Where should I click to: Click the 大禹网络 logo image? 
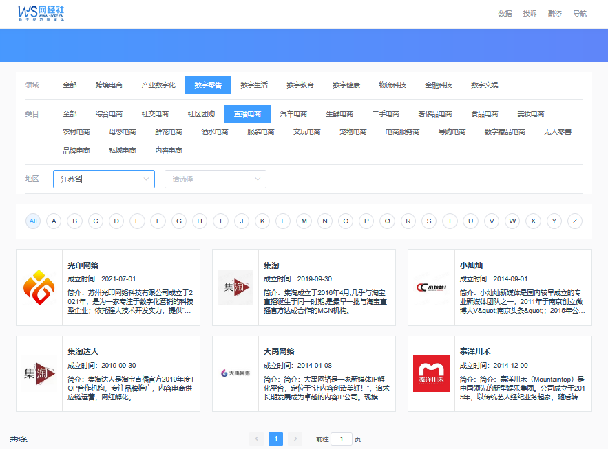click(235, 374)
